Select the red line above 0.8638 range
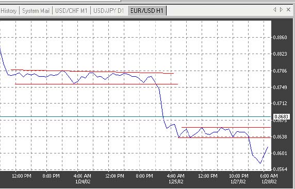Viewport: 295px width, 189px height. click(226, 127)
